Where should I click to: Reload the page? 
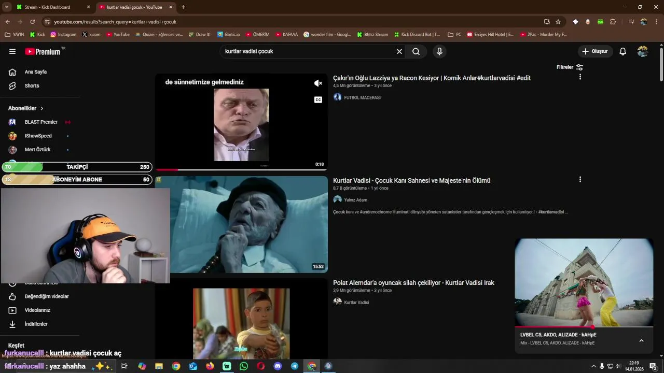(32, 22)
